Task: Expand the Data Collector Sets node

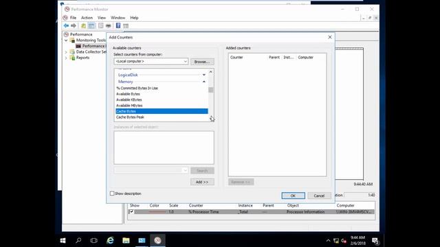Action: click(66, 52)
